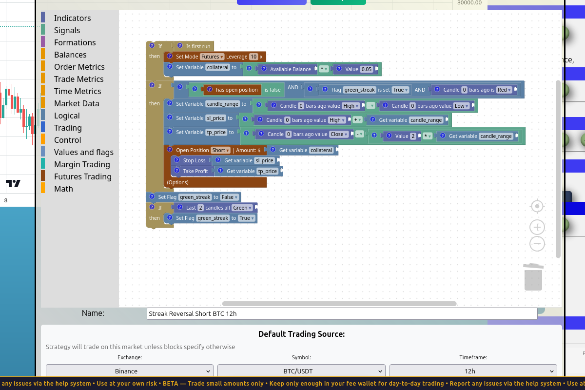This screenshot has width=585, height=390.
Task: Open the True dropdown in Flag is set block
Action: click(x=401, y=90)
